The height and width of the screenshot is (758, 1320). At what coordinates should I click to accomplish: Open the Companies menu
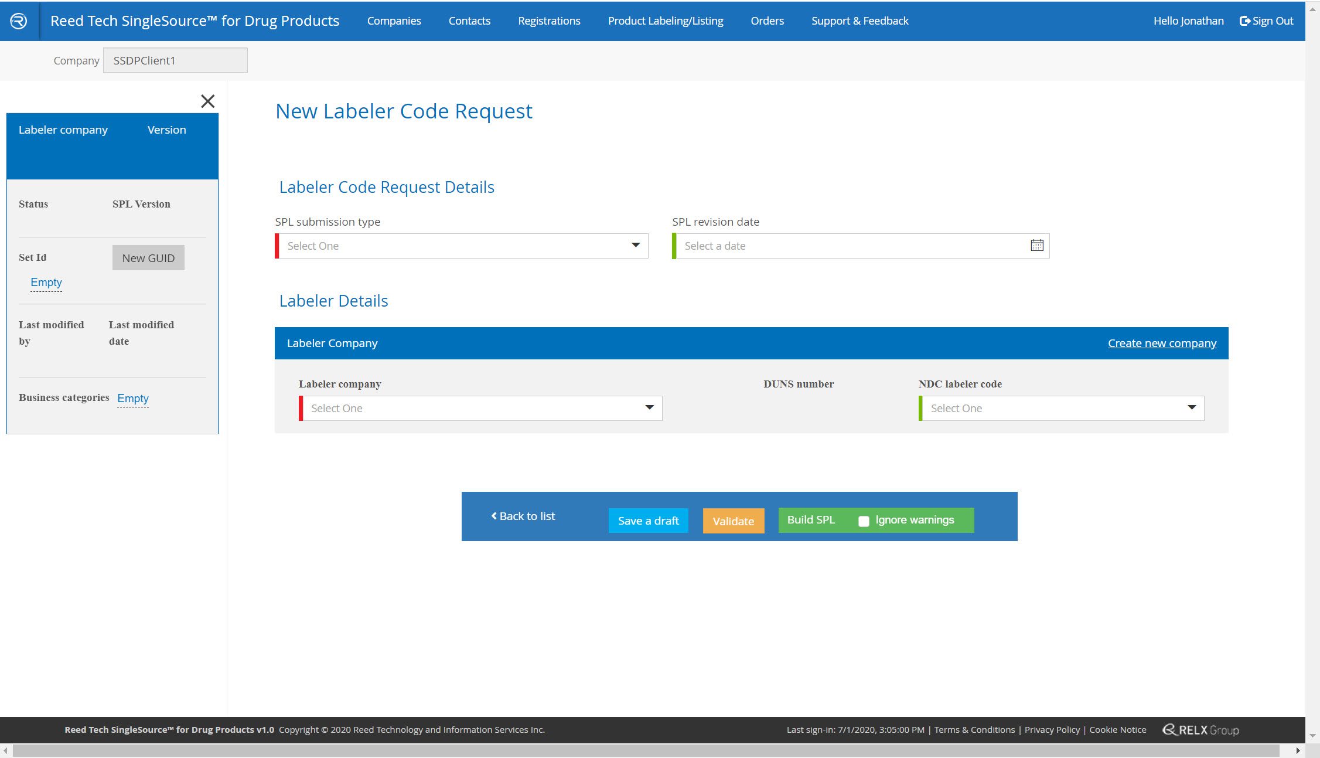point(394,21)
